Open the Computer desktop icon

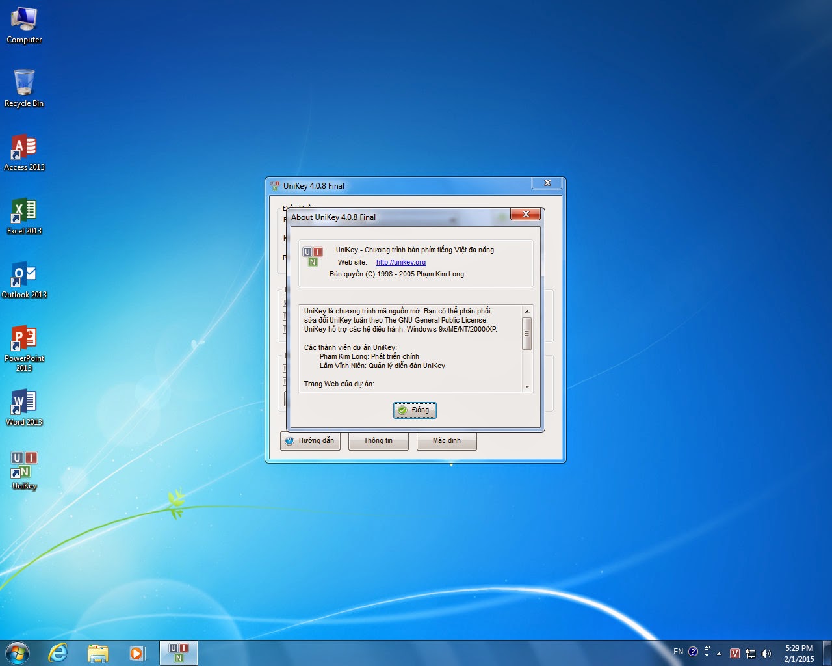tap(24, 25)
